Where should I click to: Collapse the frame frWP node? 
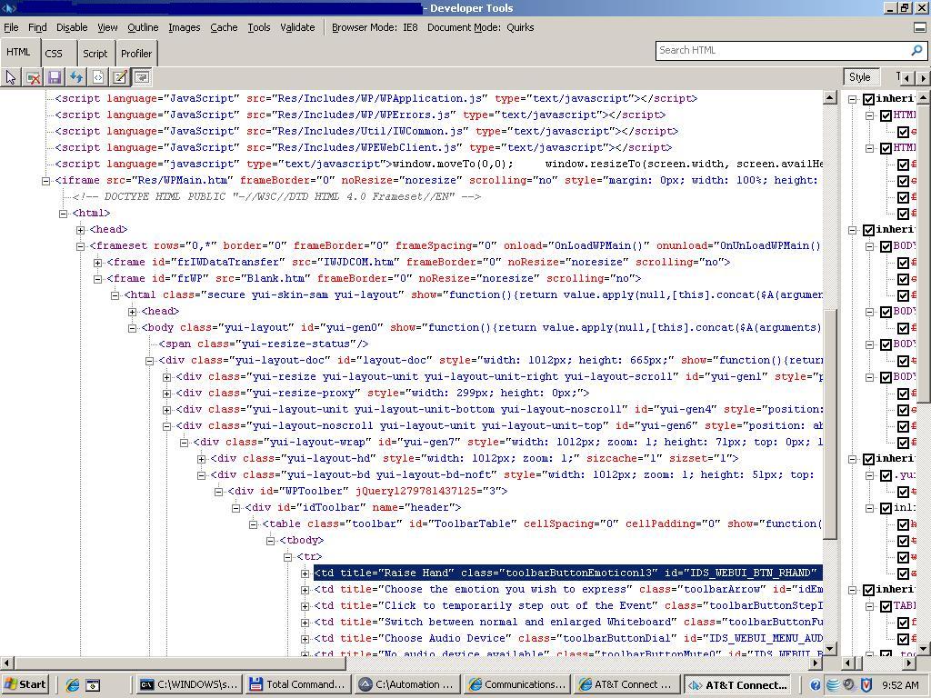[97, 279]
